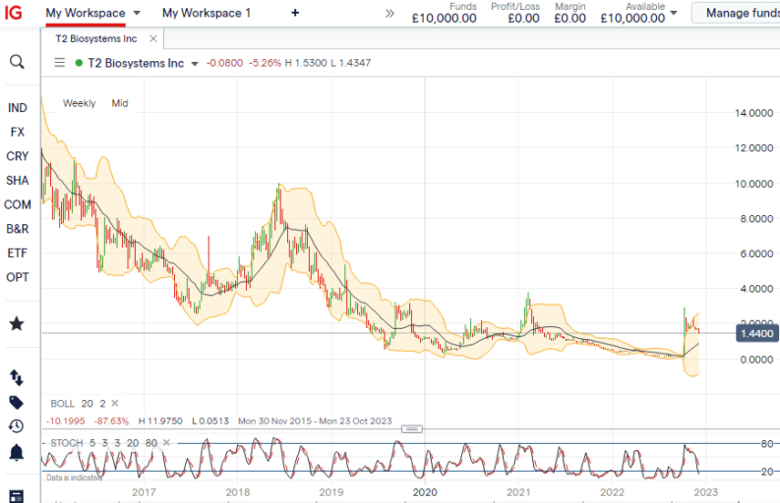Expand the Available funds dropdown arrow

point(674,14)
